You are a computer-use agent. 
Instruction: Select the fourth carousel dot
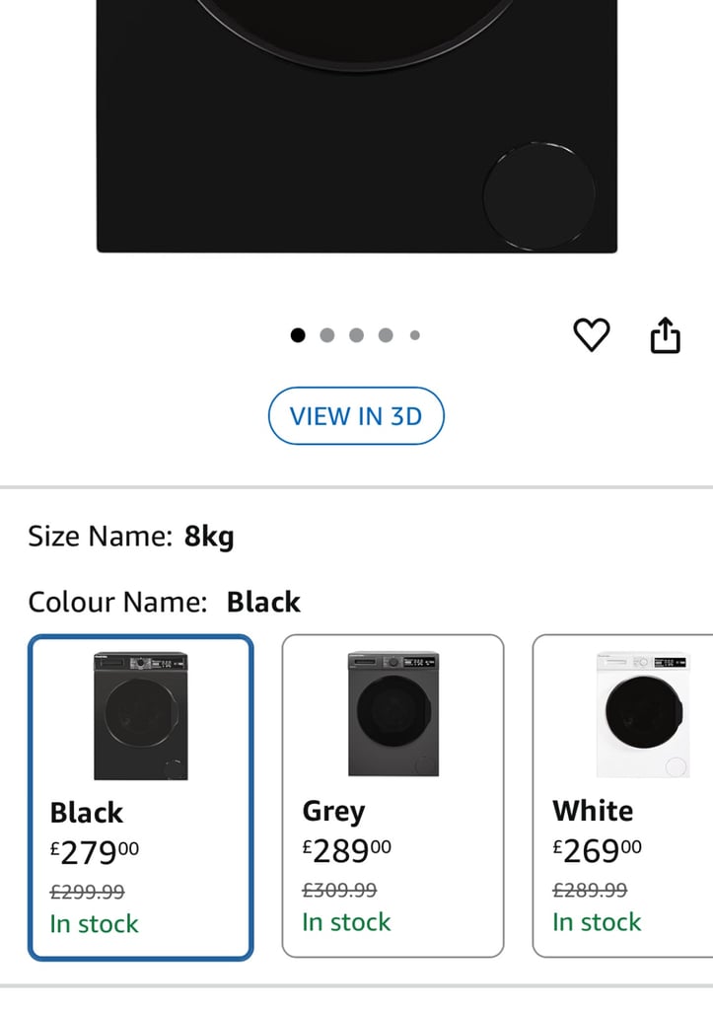tap(386, 335)
